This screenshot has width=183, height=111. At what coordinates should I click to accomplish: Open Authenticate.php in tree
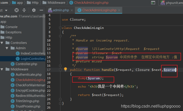[x=26, y=75]
